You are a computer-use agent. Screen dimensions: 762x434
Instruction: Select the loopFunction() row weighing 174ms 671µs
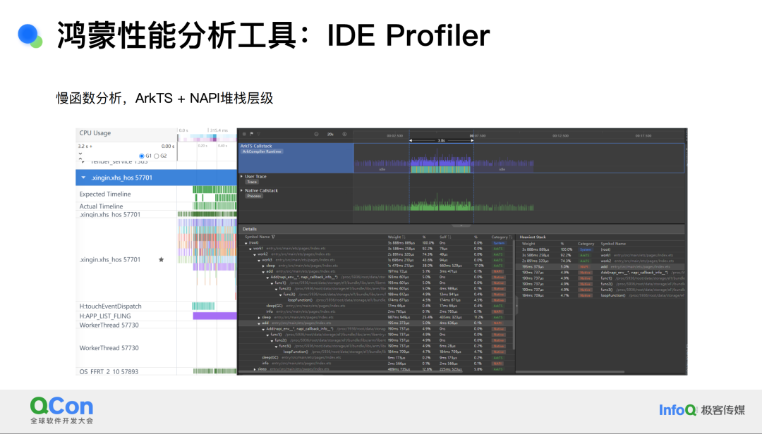(x=375, y=301)
